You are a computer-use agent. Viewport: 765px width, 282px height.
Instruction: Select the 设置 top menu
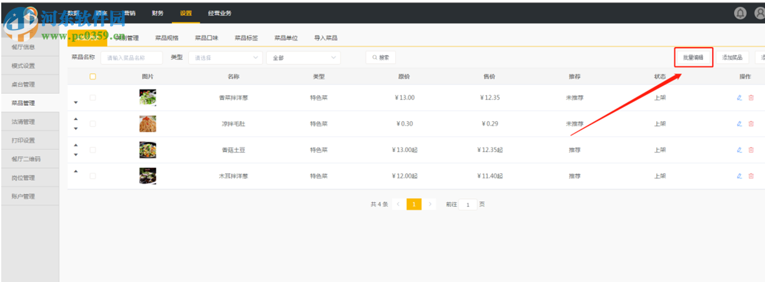pyautogui.click(x=186, y=13)
